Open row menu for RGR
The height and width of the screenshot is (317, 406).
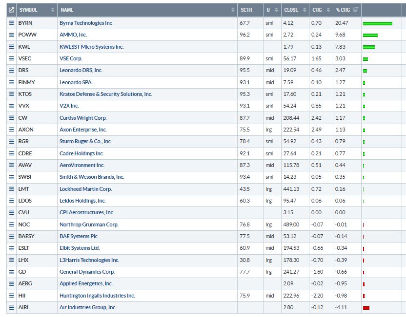[x=11, y=142]
